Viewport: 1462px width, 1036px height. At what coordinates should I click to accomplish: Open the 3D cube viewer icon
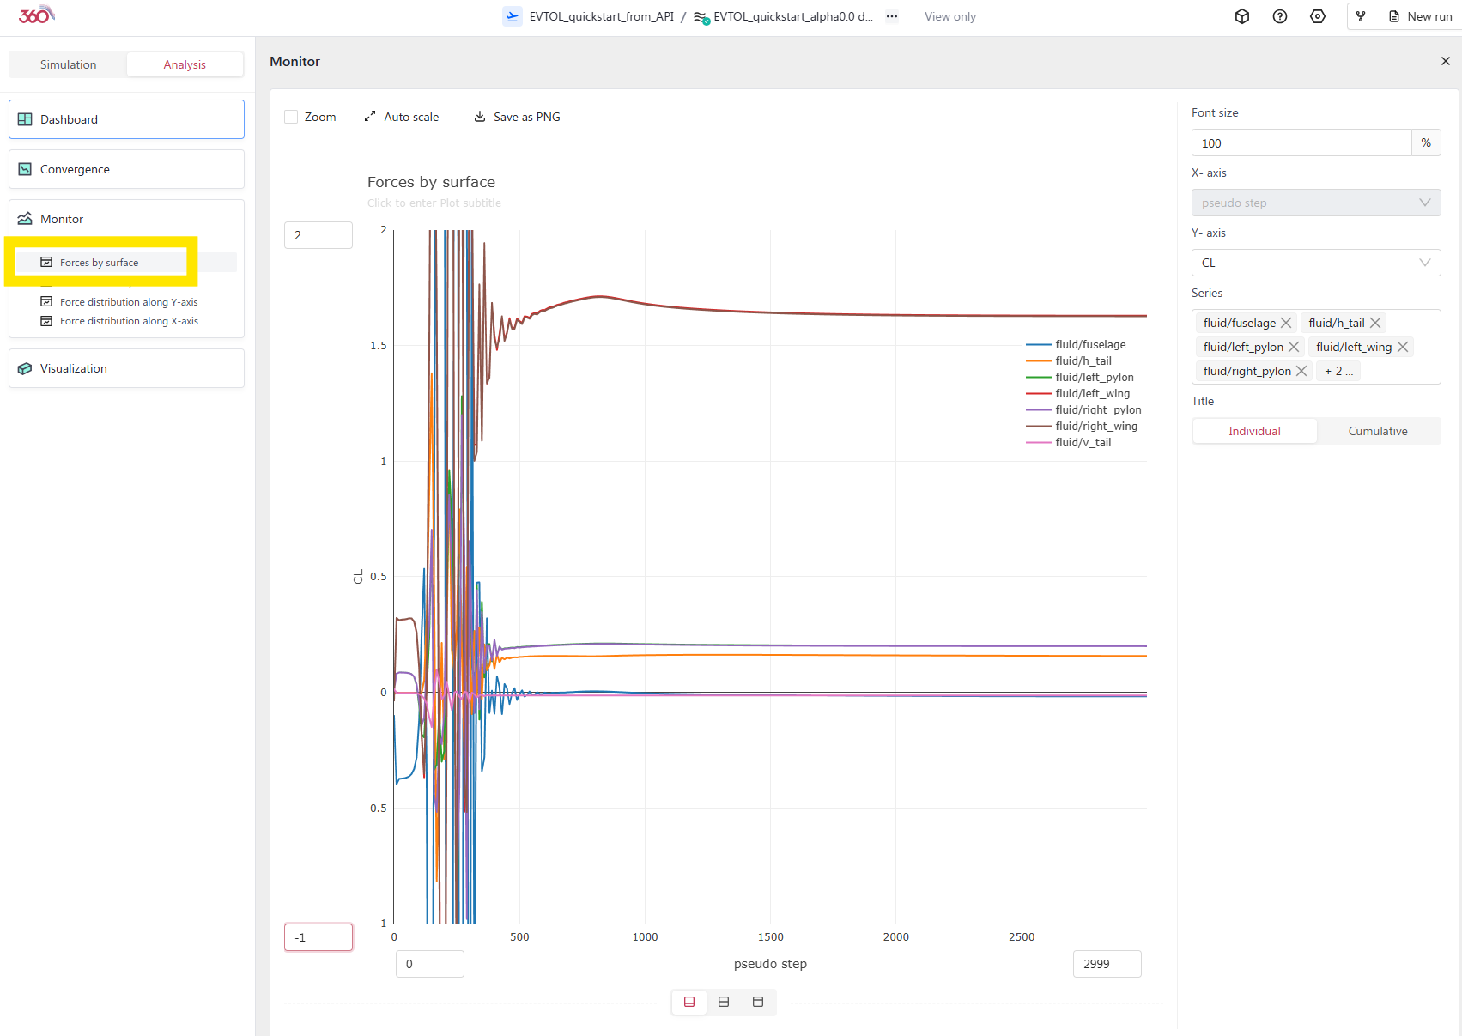1241,16
